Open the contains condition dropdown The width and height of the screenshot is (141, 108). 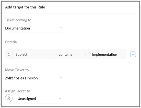coord(73,54)
